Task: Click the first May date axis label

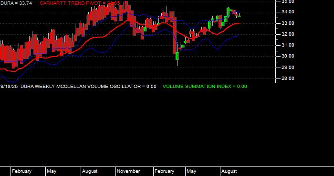Action: [x=52, y=171]
